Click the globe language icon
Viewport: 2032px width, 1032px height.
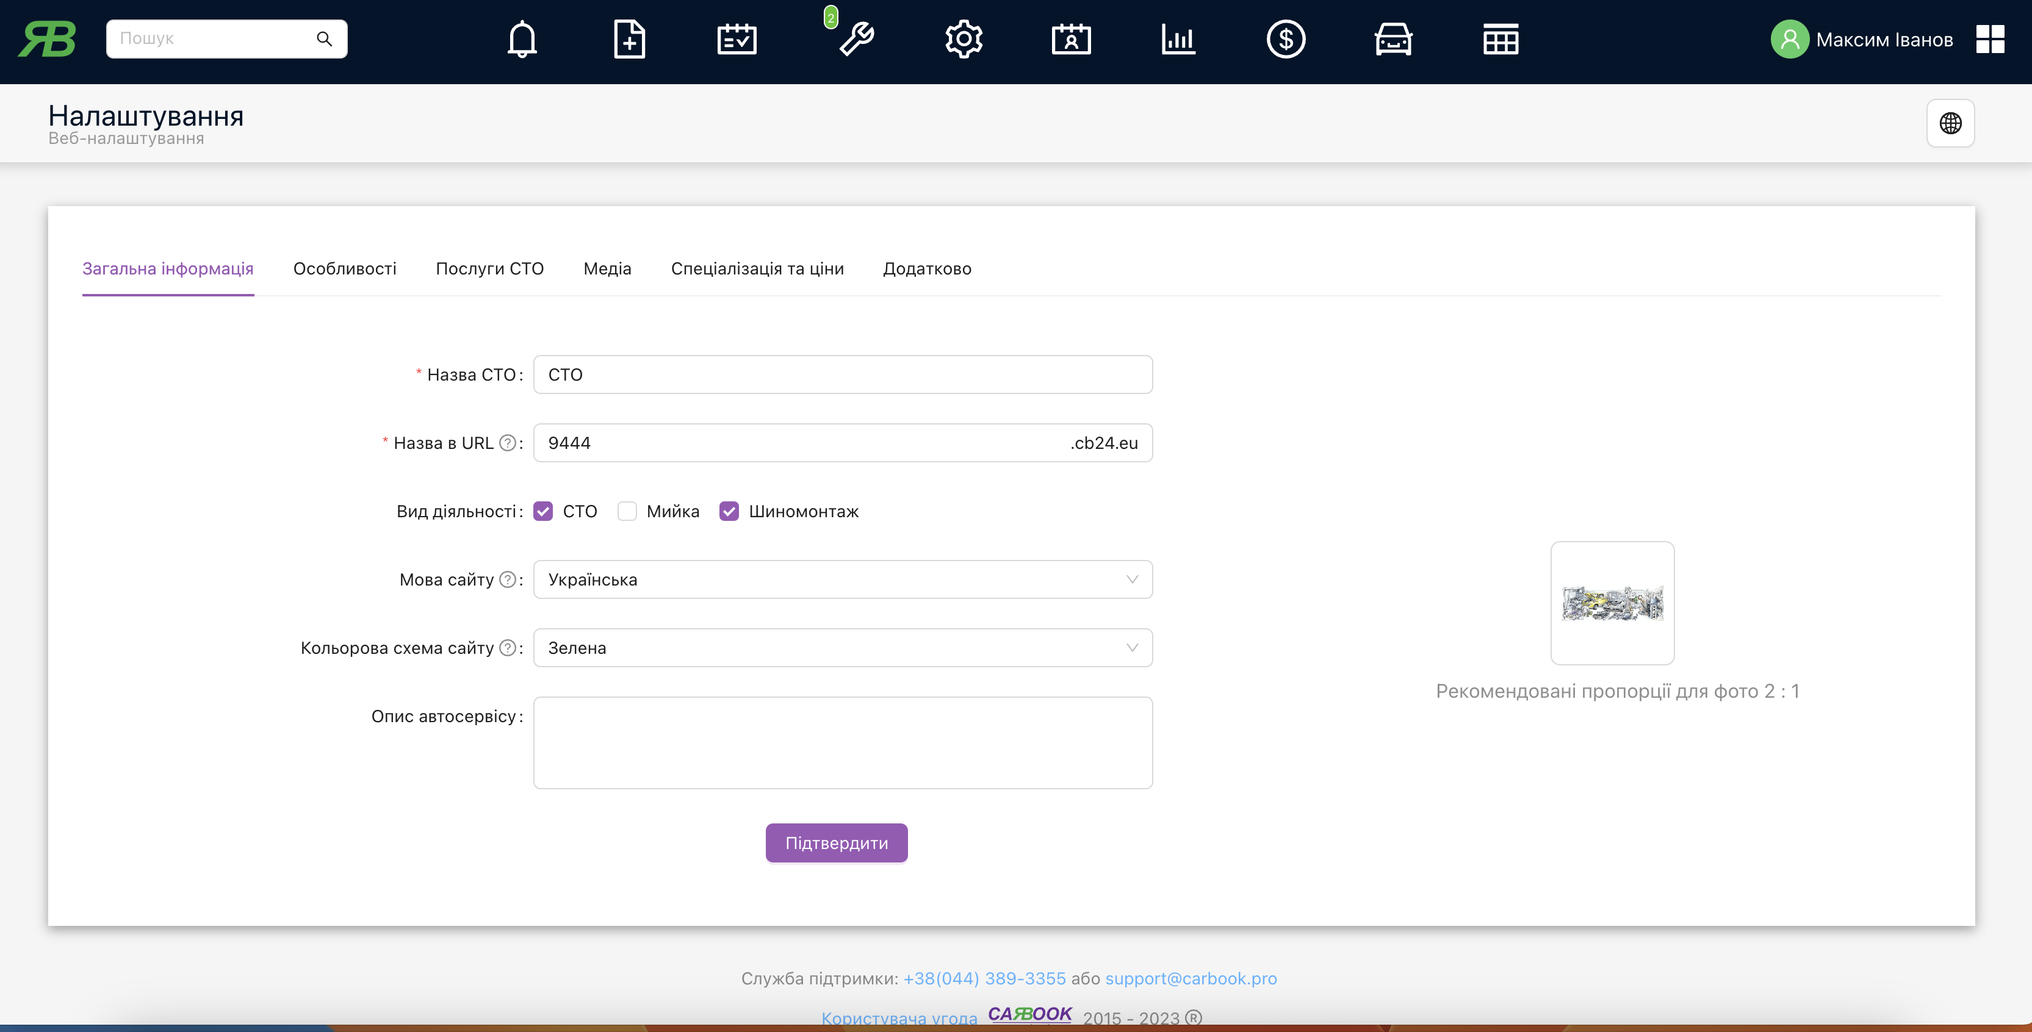(x=1950, y=123)
